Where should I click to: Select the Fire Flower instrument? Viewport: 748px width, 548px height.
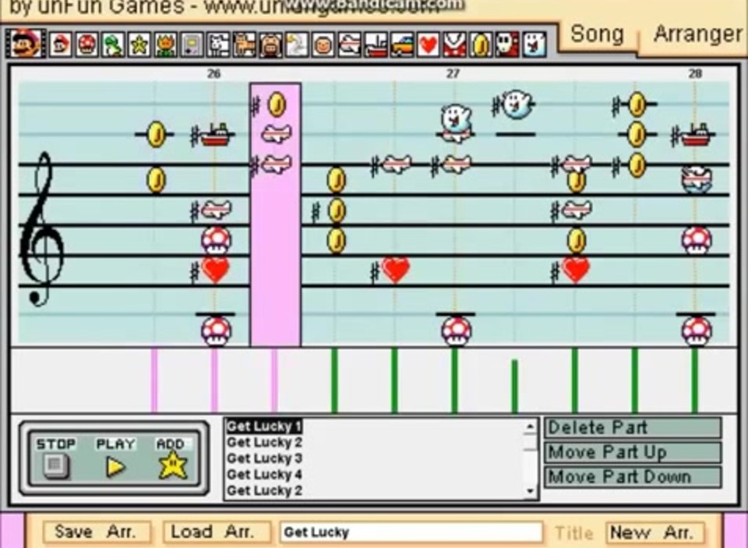tap(165, 45)
